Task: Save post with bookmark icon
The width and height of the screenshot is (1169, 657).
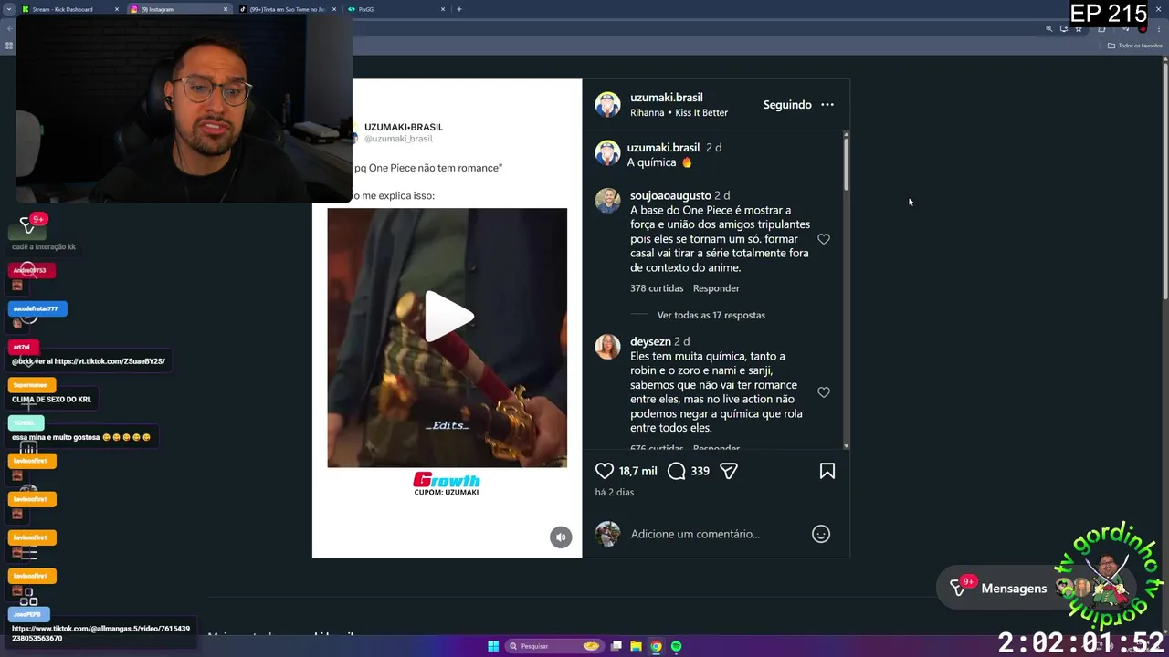Action: [x=827, y=471]
